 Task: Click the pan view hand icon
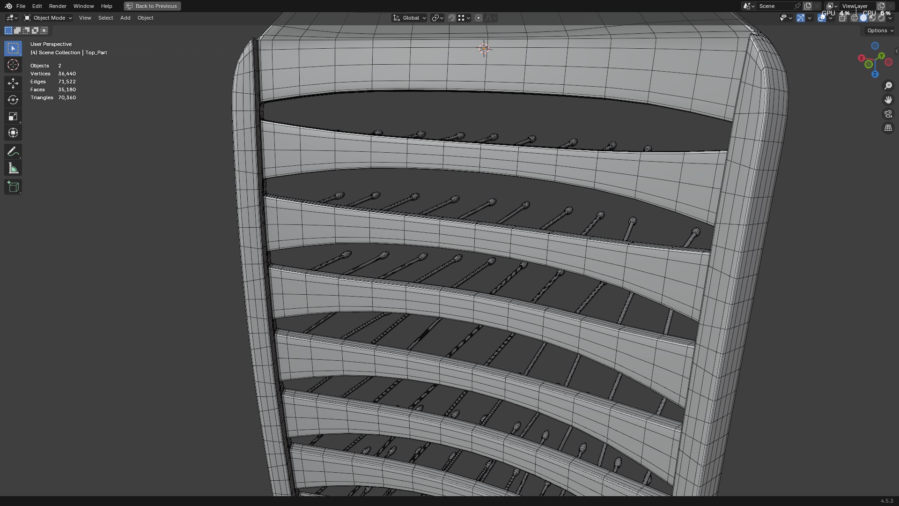pyautogui.click(x=888, y=100)
